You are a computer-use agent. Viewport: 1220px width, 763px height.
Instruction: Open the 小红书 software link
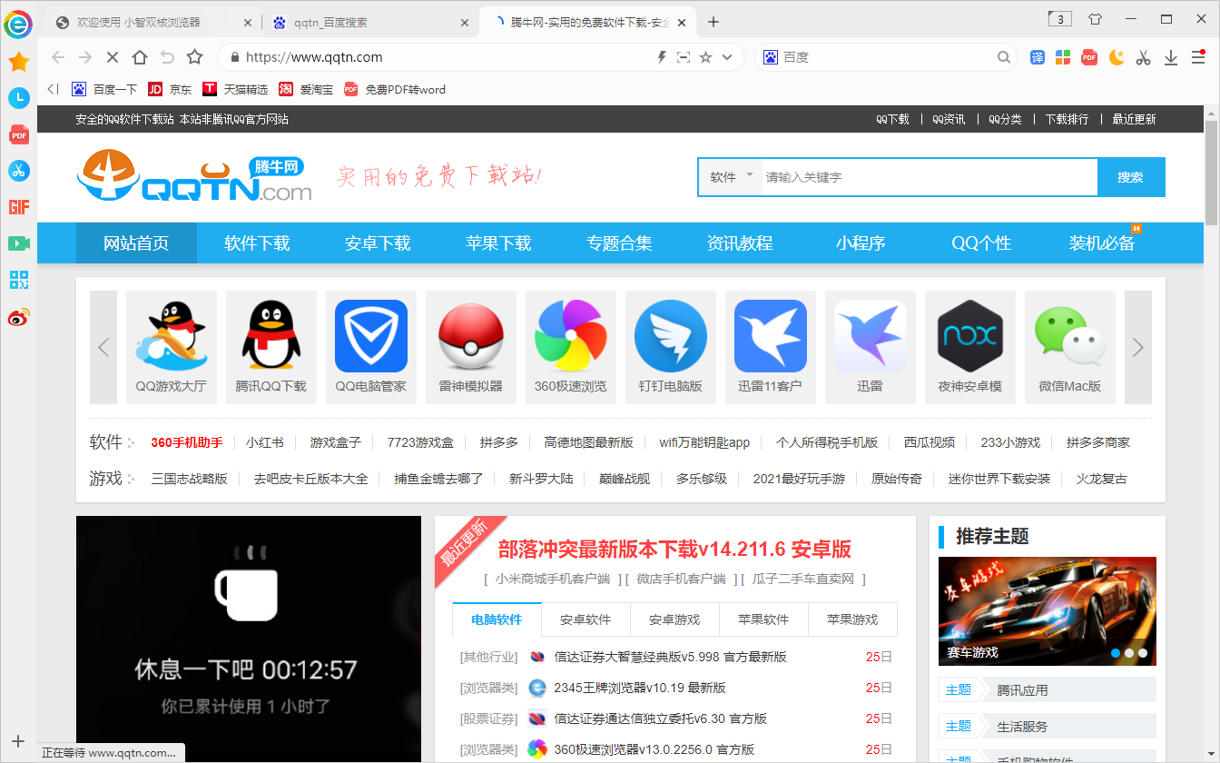coord(265,442)
